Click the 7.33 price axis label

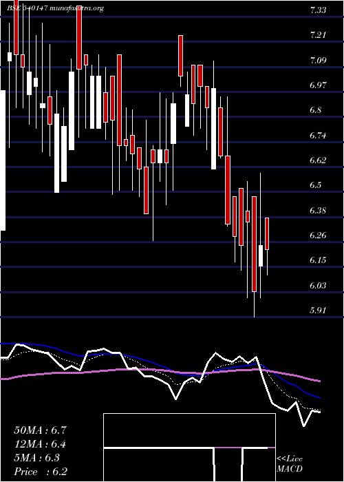[318, 10]
